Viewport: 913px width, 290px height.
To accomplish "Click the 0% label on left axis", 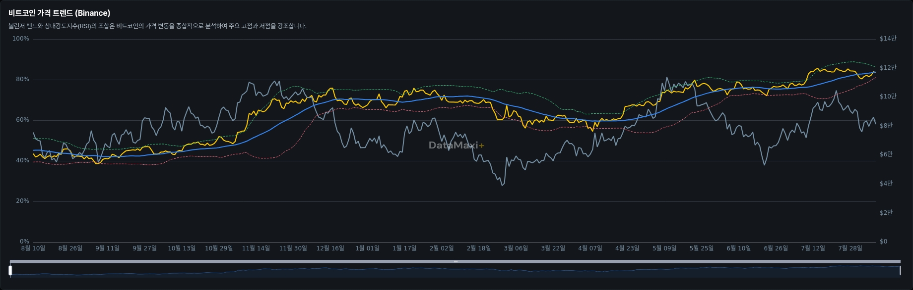I will tap(24, 242).
